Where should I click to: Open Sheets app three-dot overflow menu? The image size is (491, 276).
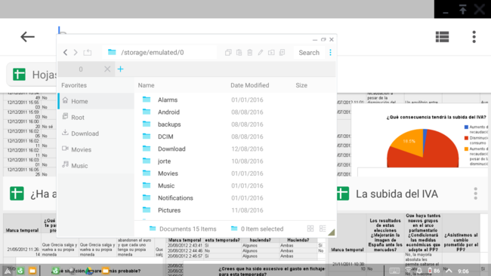coord(474,37)
